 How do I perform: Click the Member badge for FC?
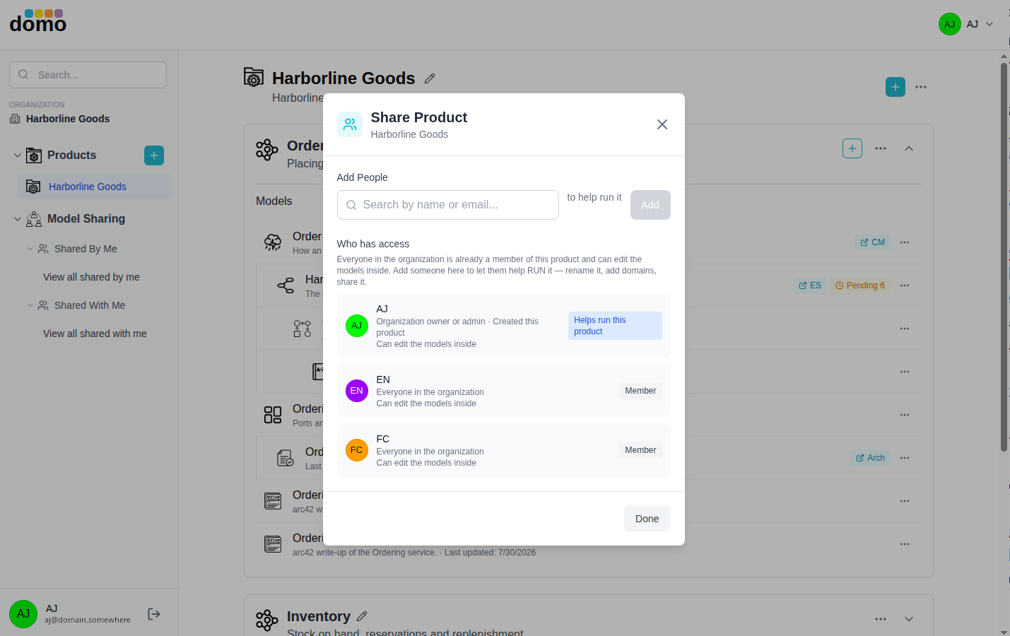pyautogui.click(x=640, y=450)
